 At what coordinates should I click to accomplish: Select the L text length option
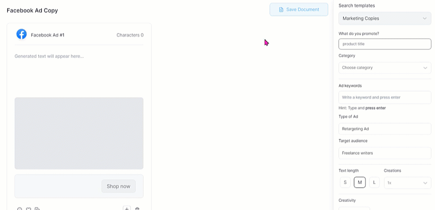tap(374, 183)
